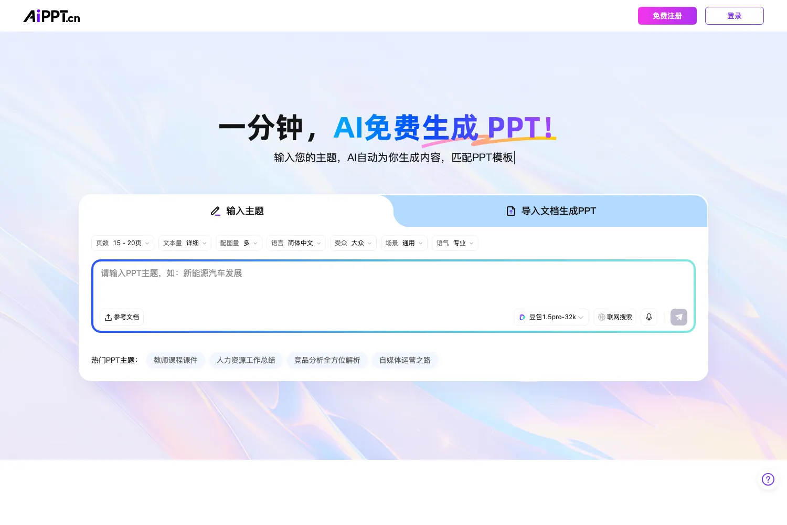Click the upload icon in 参考文档
787x525 pixels.
(x=108, y=317)
